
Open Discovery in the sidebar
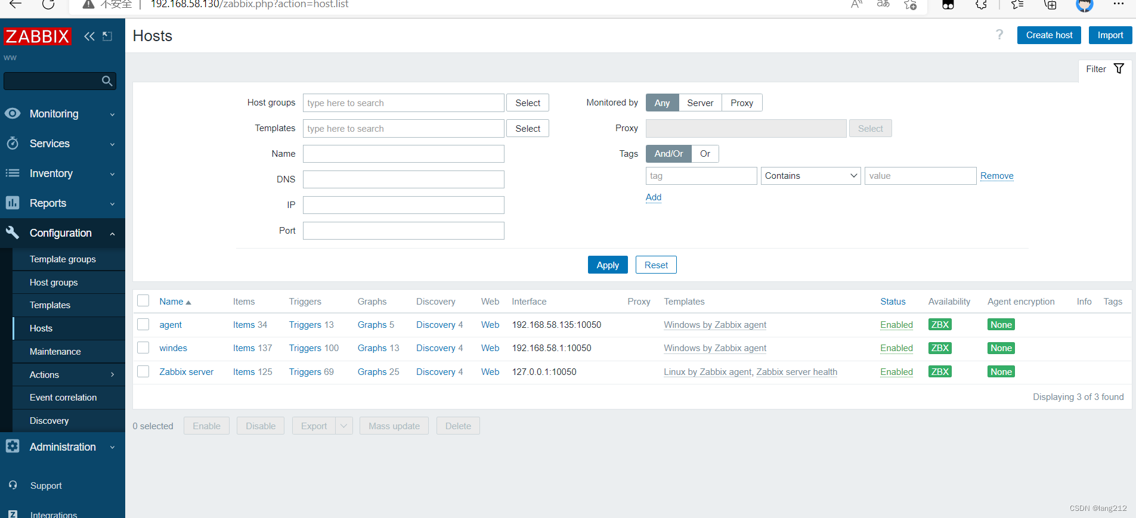coord(49,421)
